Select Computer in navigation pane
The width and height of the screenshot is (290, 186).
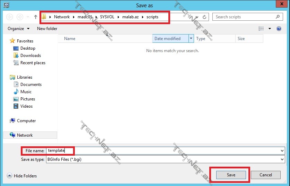click(26, 121)
